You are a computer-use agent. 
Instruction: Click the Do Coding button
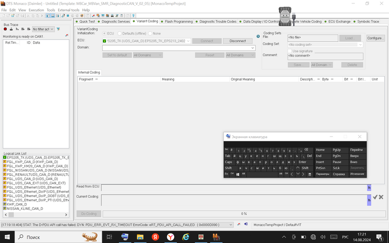pos(89,214)
